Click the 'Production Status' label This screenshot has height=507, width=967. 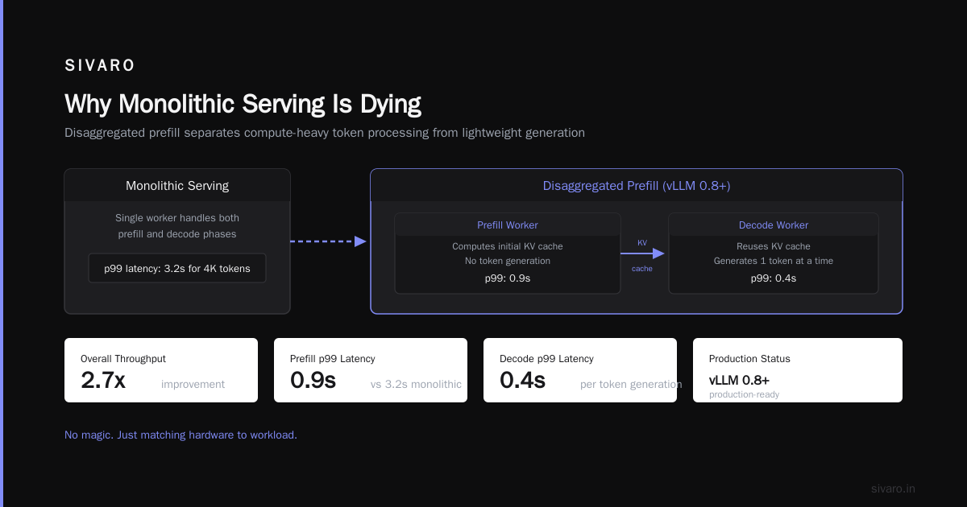pos(749,359)
